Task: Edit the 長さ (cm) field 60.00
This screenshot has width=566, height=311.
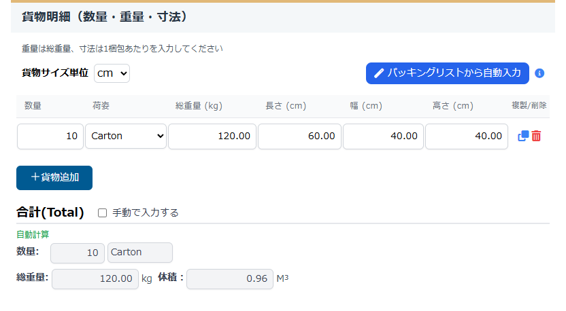Action: tap(299, 136)
